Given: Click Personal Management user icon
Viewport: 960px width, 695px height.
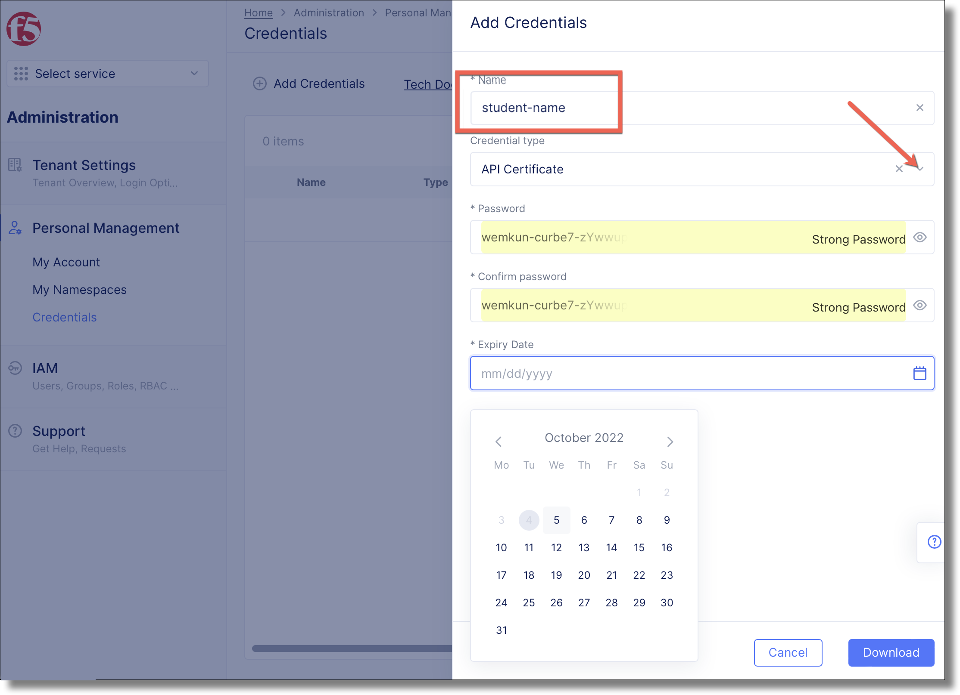Looking at the screenshot, I should pos(15,228).
